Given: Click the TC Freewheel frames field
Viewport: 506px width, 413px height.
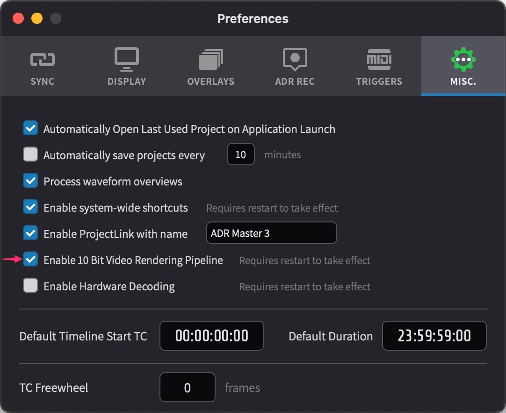Looking at the screenshot, I should coord(187,387).
